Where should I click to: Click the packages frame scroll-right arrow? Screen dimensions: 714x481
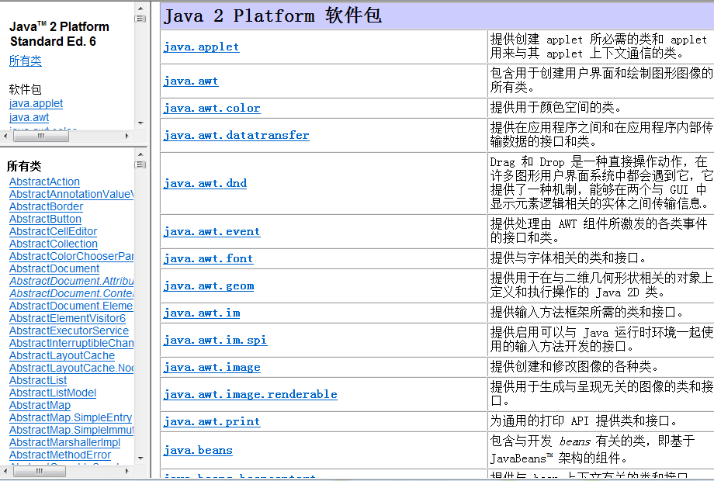pyautogui.click(x=127, y=136)
